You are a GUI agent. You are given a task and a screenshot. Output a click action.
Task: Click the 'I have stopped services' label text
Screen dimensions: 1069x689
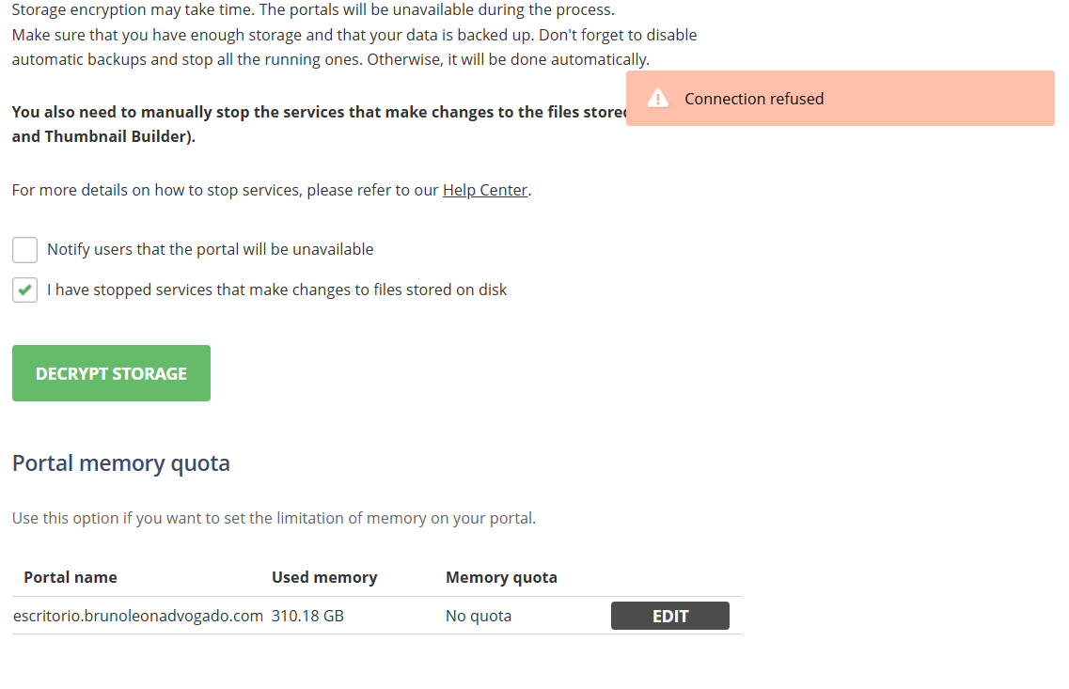(276, 290)
